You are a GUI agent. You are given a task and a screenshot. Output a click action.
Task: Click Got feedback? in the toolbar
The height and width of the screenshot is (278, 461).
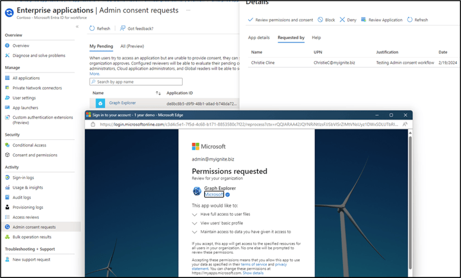pos(136,28)
